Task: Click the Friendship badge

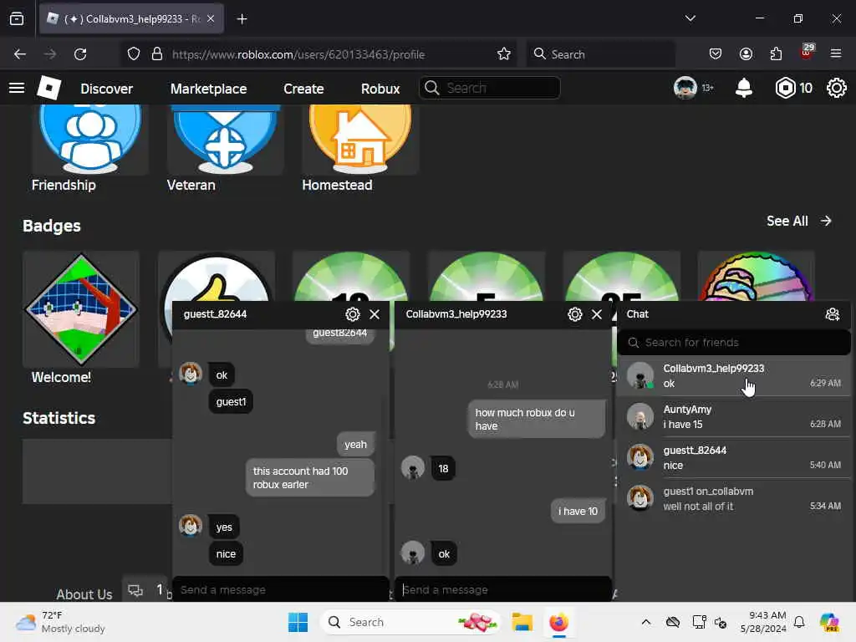Action: (89, 138)
